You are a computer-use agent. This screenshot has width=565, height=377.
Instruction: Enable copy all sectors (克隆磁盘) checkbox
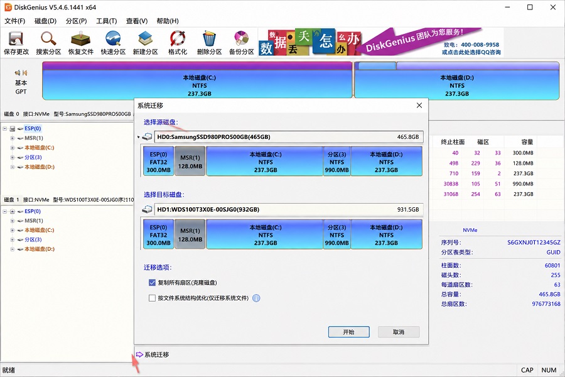pyautogui.click(x=152, y=283)
